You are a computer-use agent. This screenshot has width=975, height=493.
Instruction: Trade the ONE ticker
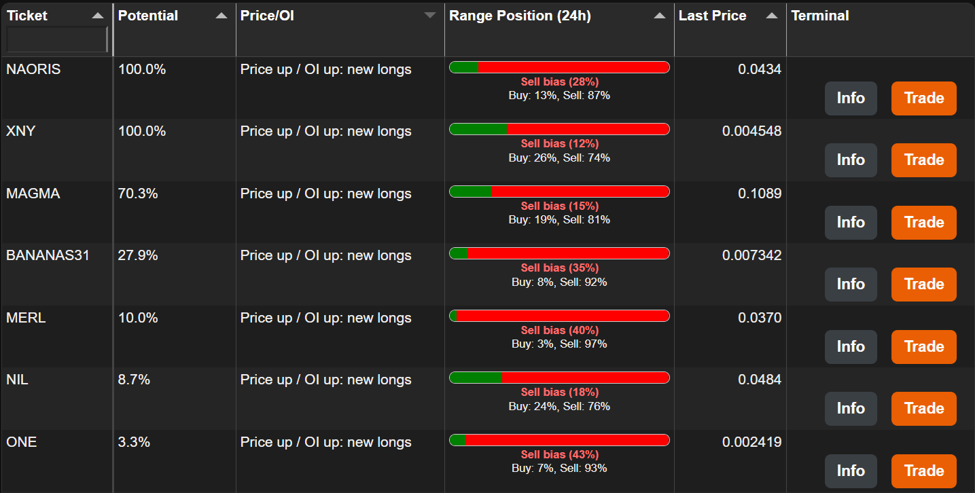(924, 471)
